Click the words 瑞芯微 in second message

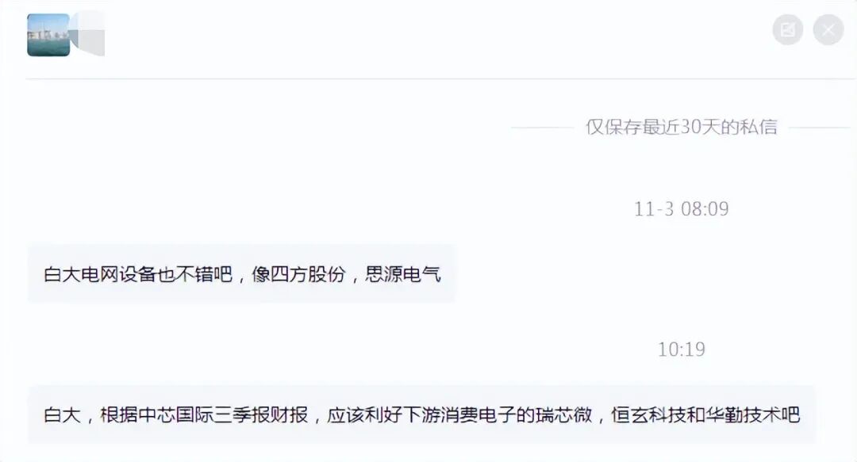pyautogui.click(x=563, y=414)
